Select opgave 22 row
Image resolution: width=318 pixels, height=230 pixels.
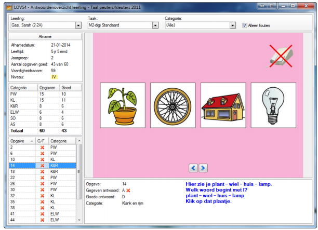pos(43,178)
